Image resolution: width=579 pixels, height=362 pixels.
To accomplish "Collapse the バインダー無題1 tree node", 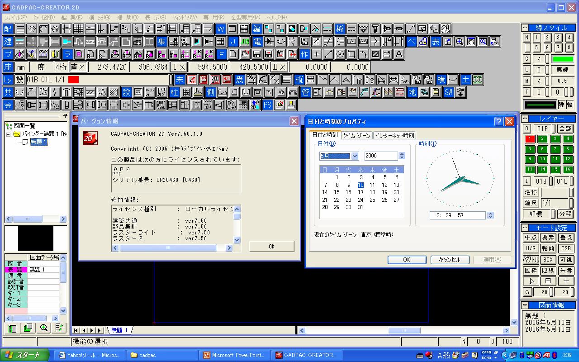I will (x=8, y=134).
